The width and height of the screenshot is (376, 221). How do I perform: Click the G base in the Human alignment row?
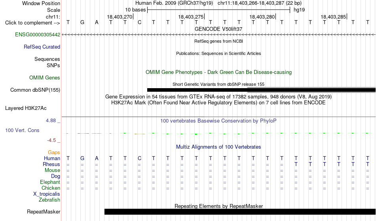click(82, 159)
